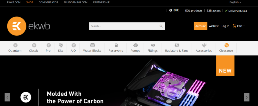Expand the English language dropdown
The height and width of the screenshot is (106, 258).
pyautogui.click(x=235, y=2)
